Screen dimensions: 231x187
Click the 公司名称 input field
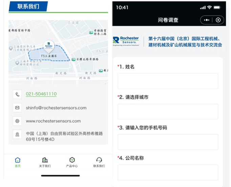click(168, 172)
